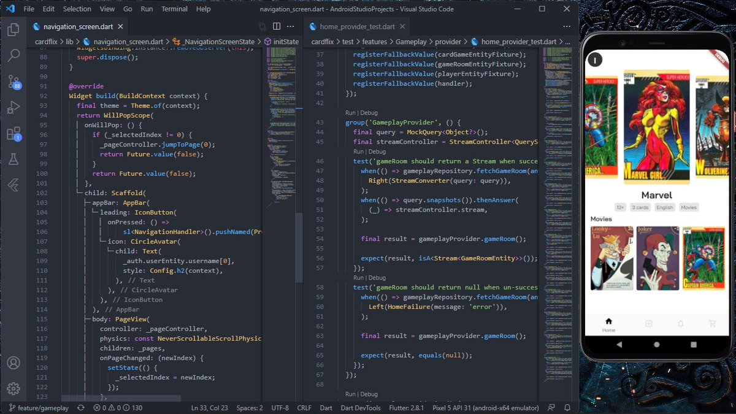
Task: Open the lib folder breadcrumb in left editor
Action: 69,42
